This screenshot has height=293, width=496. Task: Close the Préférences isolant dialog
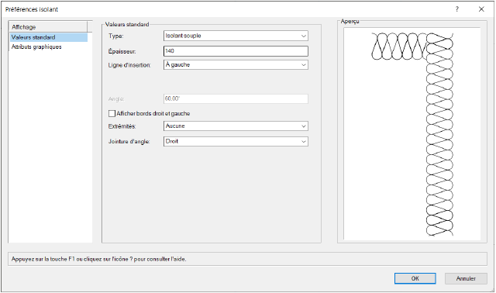(x=481, y=9)
